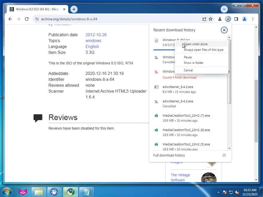Image resolution: width=263 pixels, height=197 pixels.
Task: Click the Action Center flag icon
Action: click(224, 192)
